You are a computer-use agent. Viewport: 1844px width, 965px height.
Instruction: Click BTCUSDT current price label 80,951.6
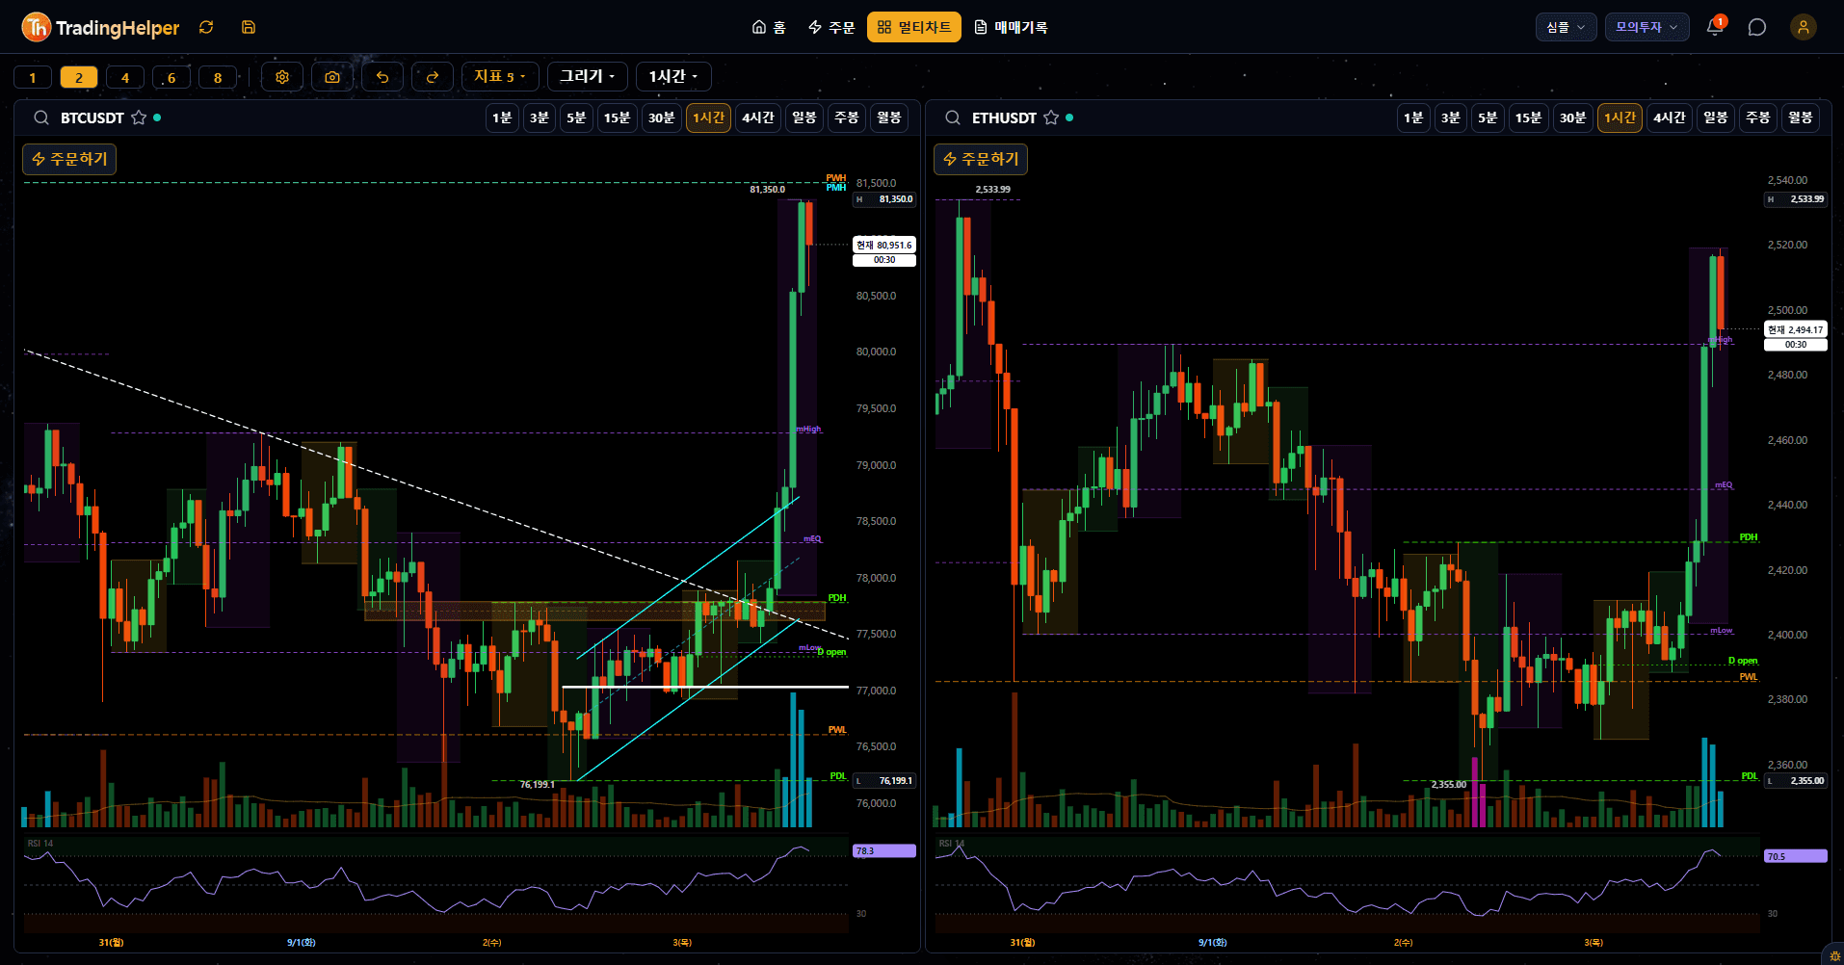tap(884, 245)
